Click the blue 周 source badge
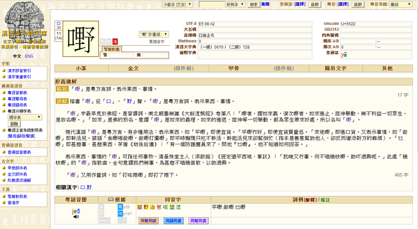 coord(120,207)
